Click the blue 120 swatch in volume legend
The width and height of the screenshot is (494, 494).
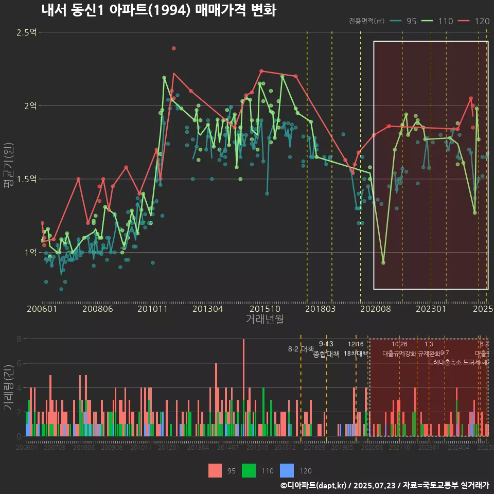[287, 471]
